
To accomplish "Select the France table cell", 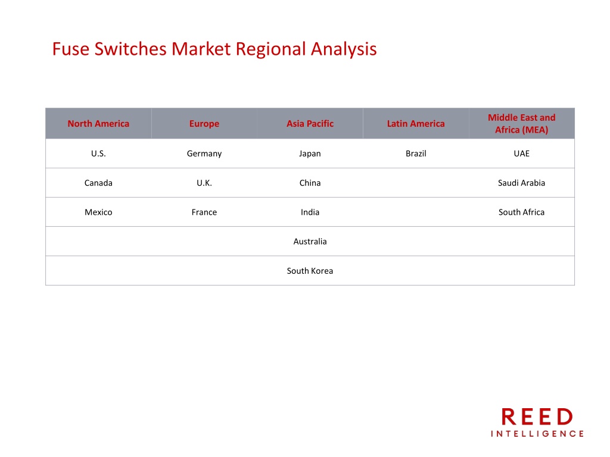I will click(x=204, y=212).
